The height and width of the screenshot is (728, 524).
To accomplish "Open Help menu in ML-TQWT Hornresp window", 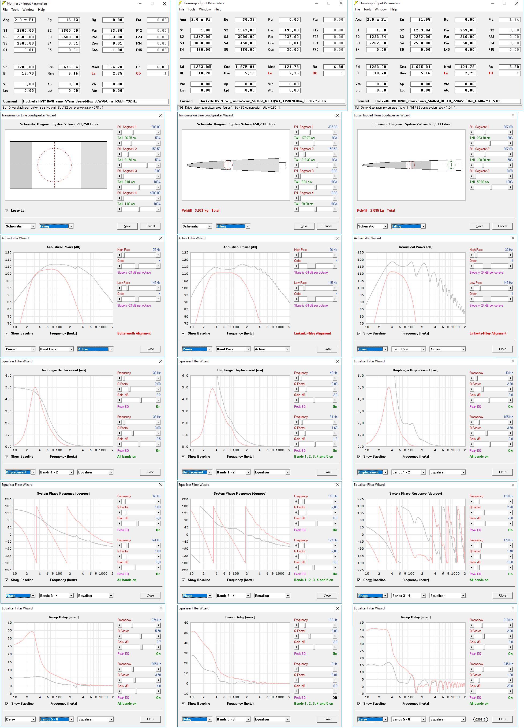I will [x=218, y=9].
